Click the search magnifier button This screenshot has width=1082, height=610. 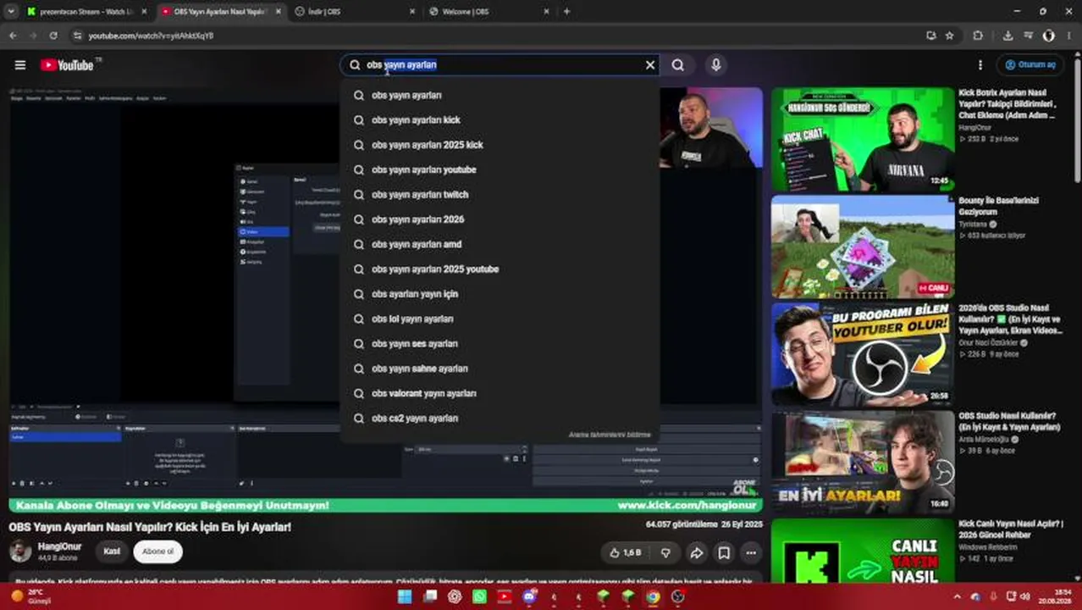(678, 65)
